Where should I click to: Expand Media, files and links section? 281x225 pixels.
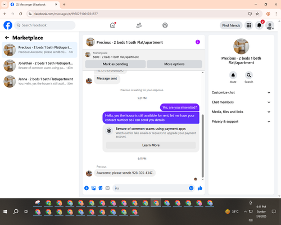(241, 112)
